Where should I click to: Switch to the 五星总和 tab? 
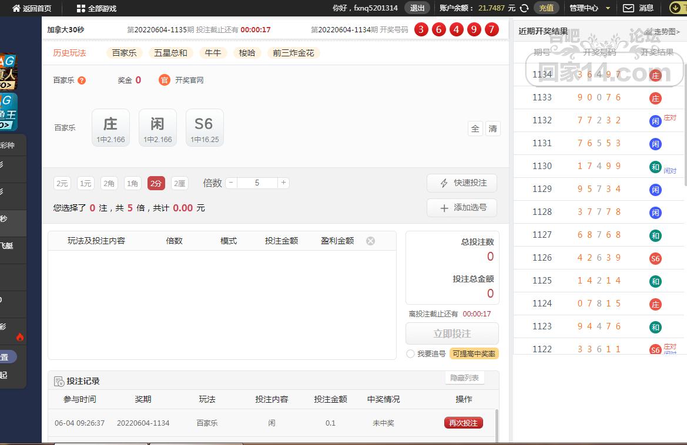(170, 53)
